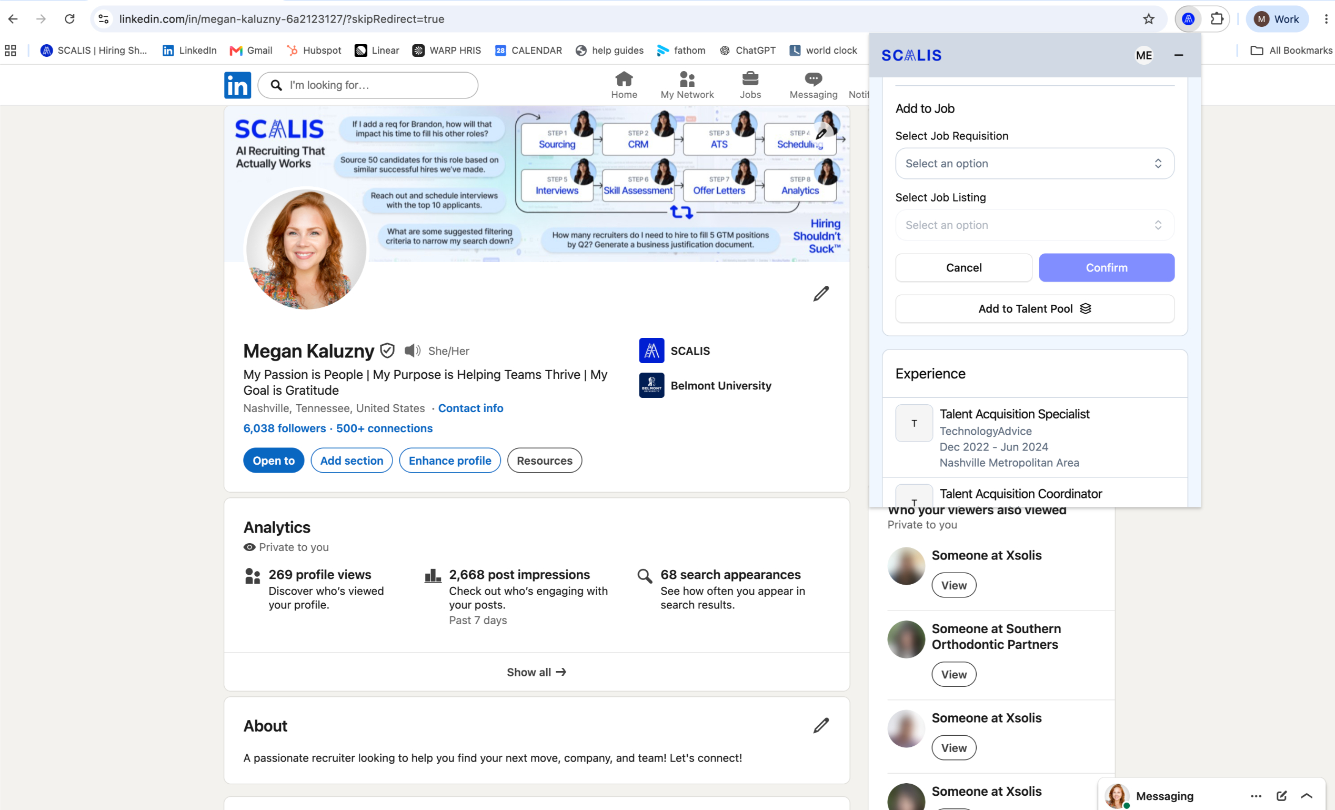Confirm adding to job
The height and width of the screenshot is (810, 1335).
pos(1106,268)
